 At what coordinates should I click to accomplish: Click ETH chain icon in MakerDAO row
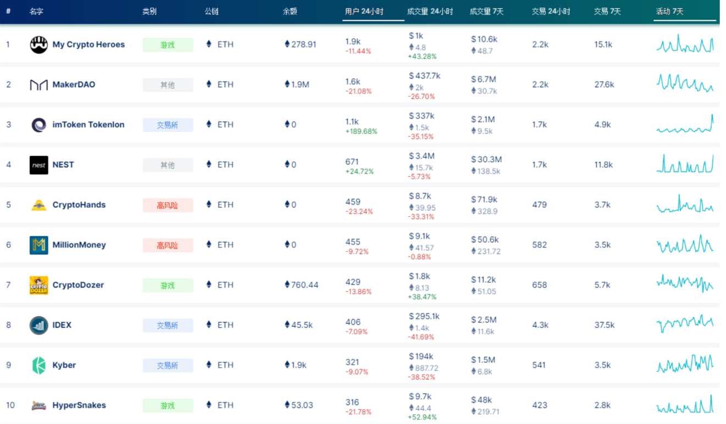click(x=209, y=84)
